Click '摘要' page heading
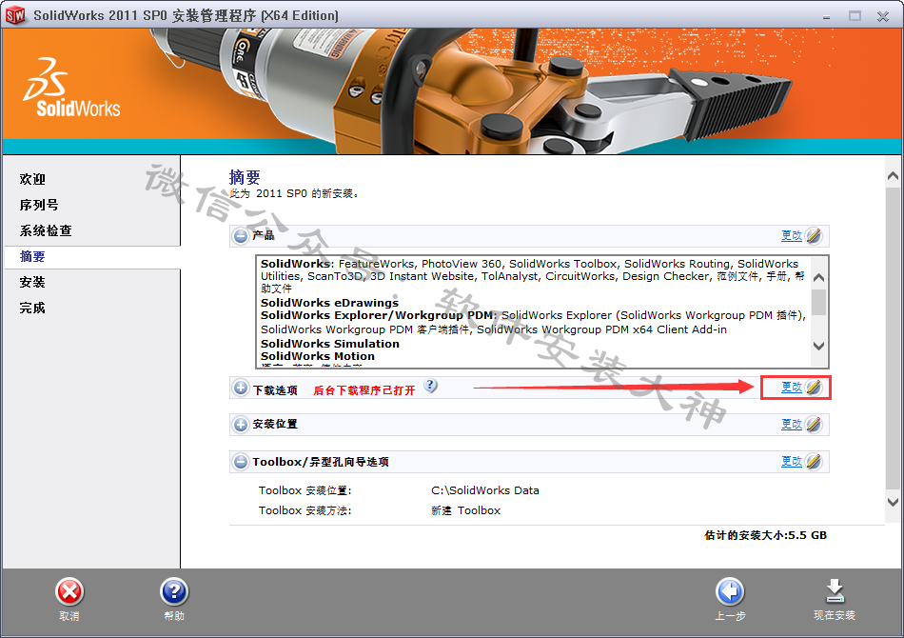This screenshot has height=638, width=904. (x=245, y=176)
